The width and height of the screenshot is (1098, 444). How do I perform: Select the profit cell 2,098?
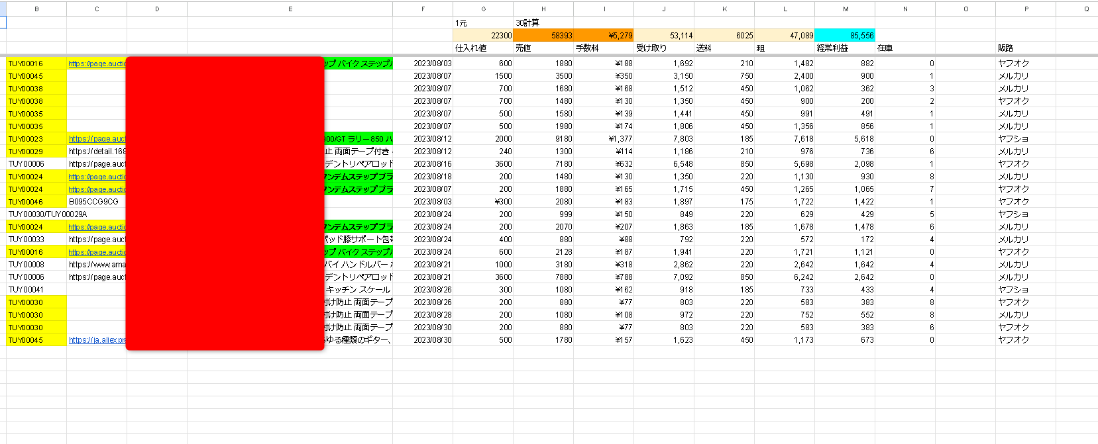click(845, 164)
